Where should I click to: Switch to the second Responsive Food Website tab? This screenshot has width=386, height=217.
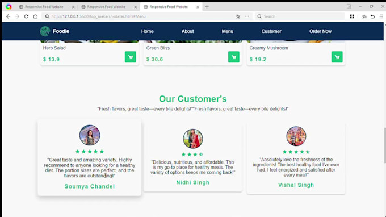coord(106,7)
